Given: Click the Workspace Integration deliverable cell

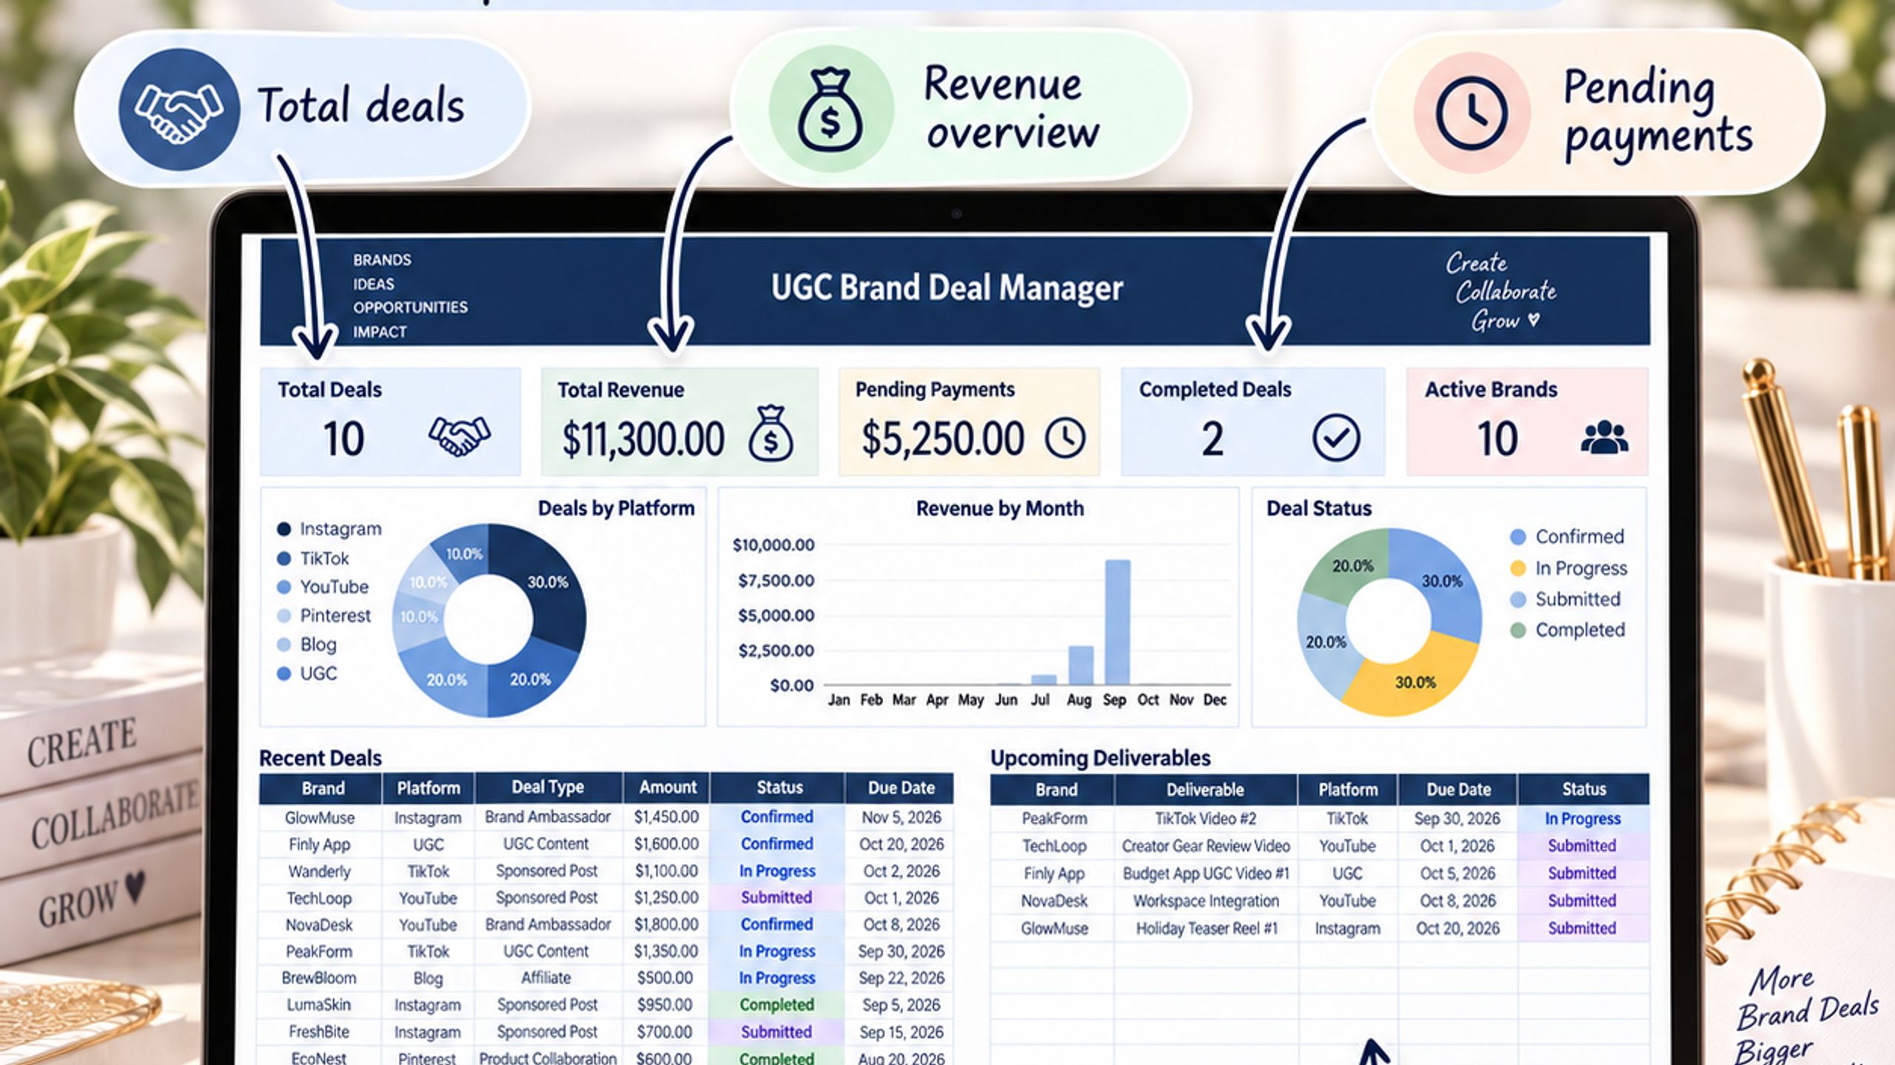Looking at the screenshot, I should 1206,901.
